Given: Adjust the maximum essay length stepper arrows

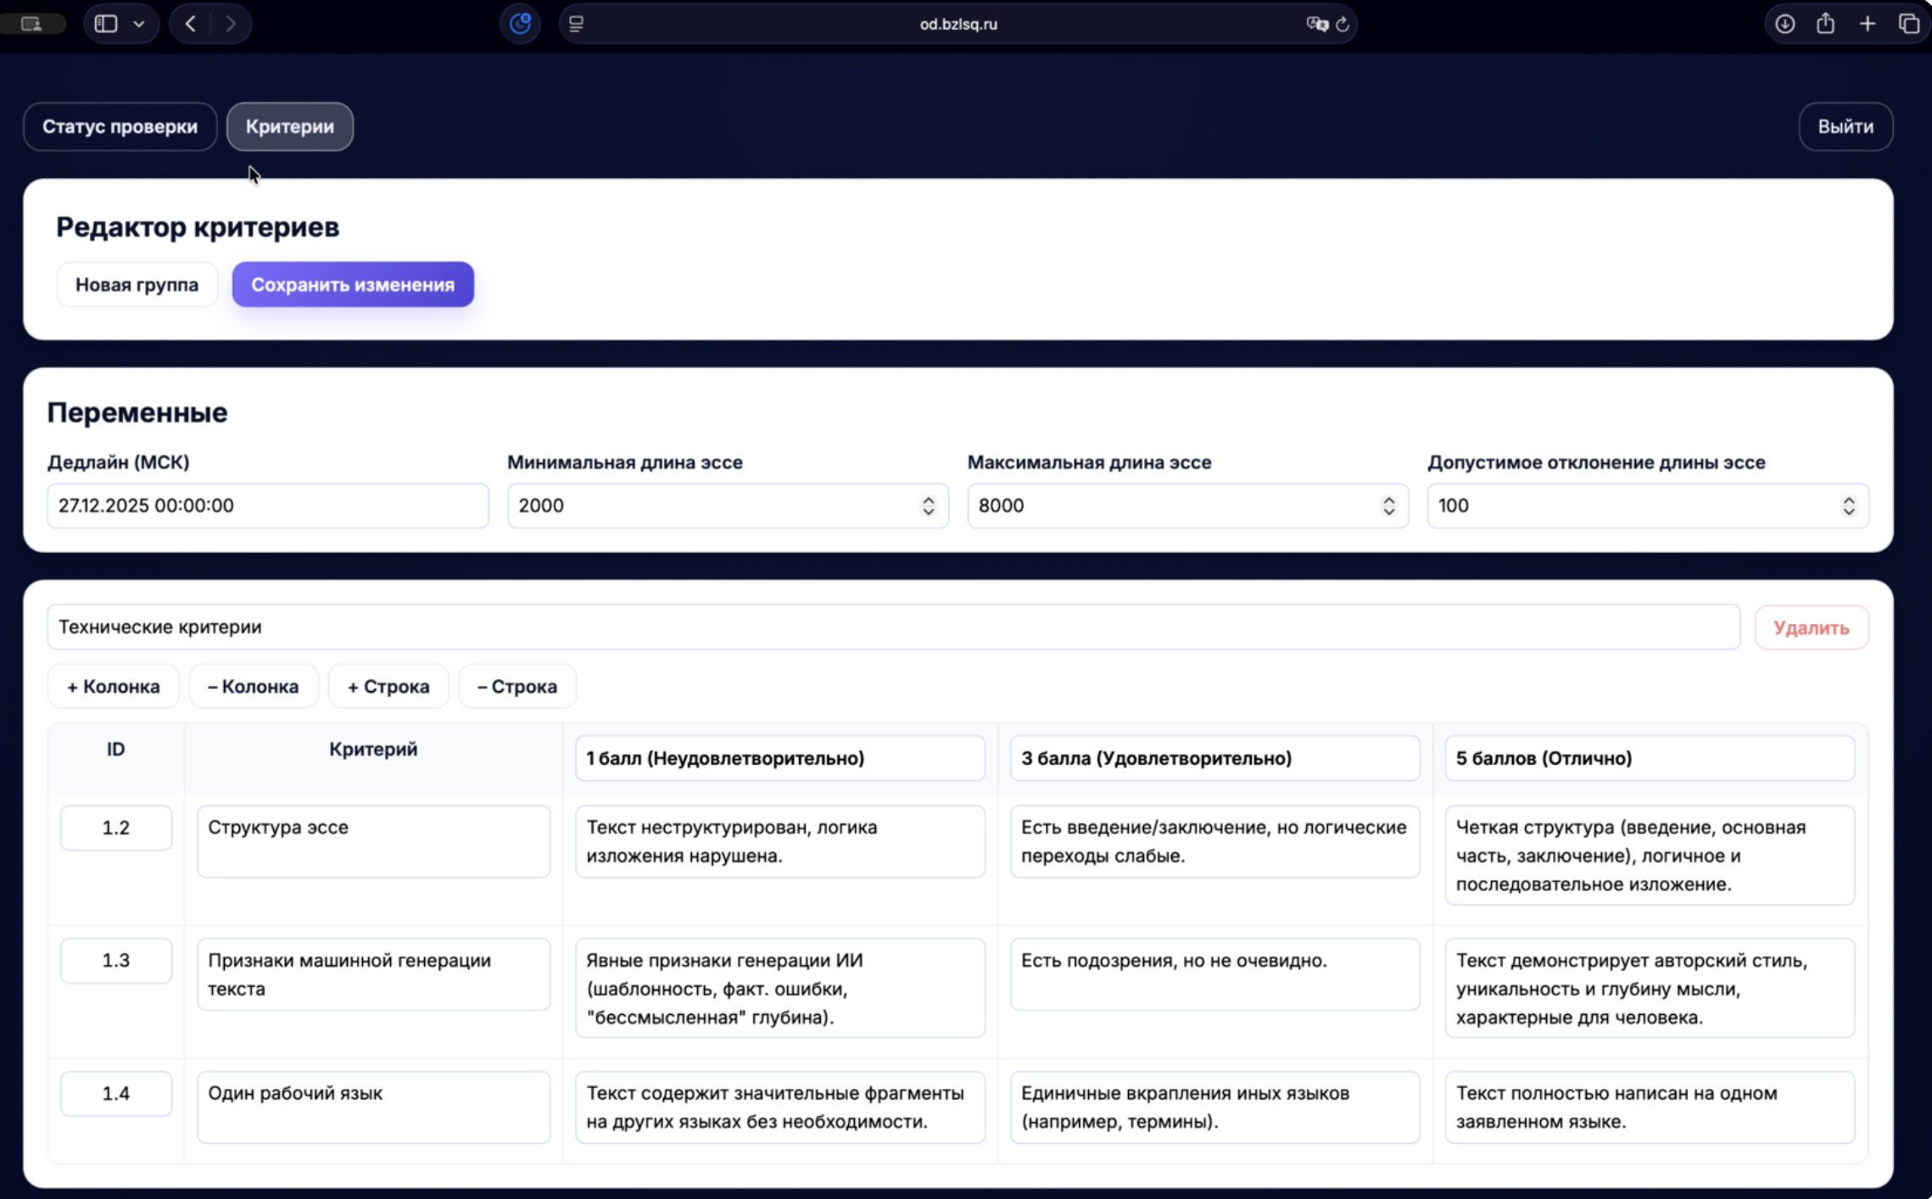Looking at the screenshot, I should coord(1388,505).
